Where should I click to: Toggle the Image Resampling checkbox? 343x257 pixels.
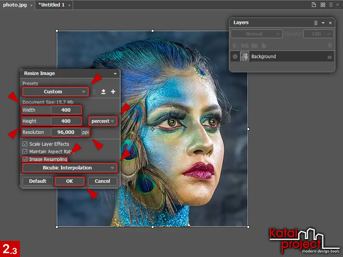25,159
